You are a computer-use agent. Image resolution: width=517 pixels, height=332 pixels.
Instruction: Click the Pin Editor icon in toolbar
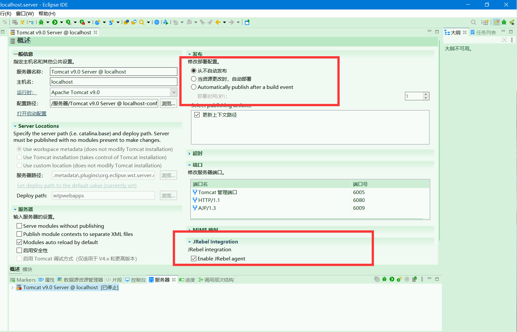pos(247,22)
